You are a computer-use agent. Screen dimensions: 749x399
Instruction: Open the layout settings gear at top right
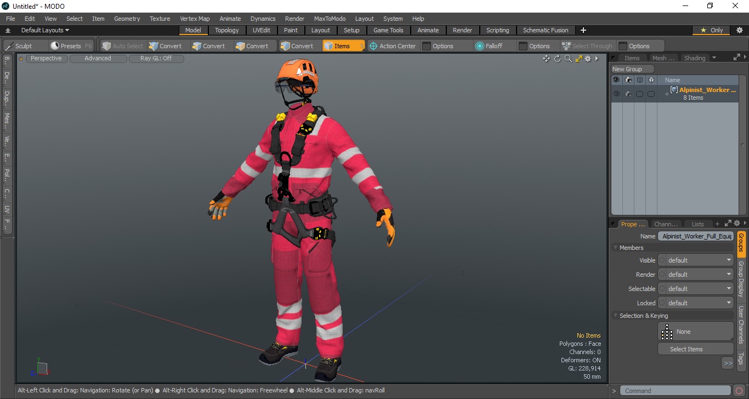click(739, 30)
